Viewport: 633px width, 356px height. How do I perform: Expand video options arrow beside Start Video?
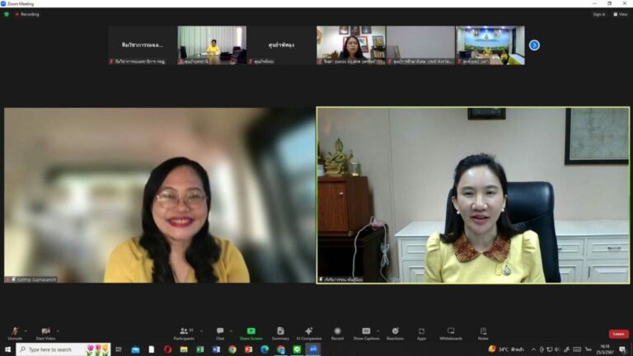click(x=59, y=331)
